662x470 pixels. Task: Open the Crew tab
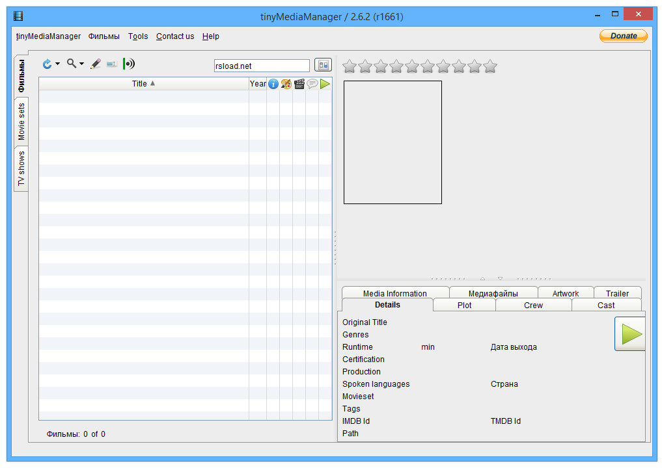(x=534, y=305)
